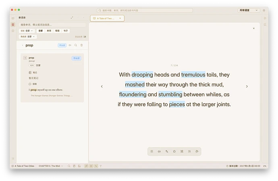Click the highlighted word stumbling

pos(170,95)
